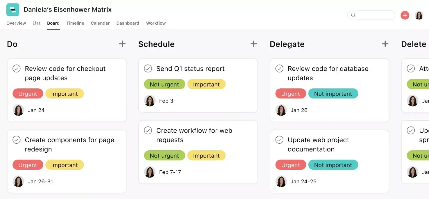Screen dimensions: 429x199
Task: Click the Jan 26 due date on the database card
Action: [x=299, y=110]
